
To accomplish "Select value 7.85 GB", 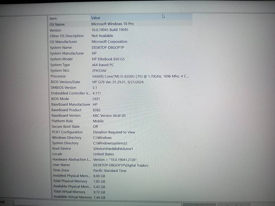I will click(x=99, y=181).
